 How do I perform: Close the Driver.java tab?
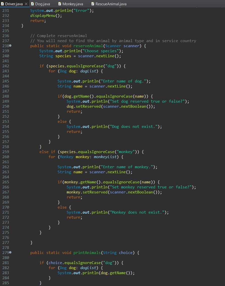pos(26,4)
